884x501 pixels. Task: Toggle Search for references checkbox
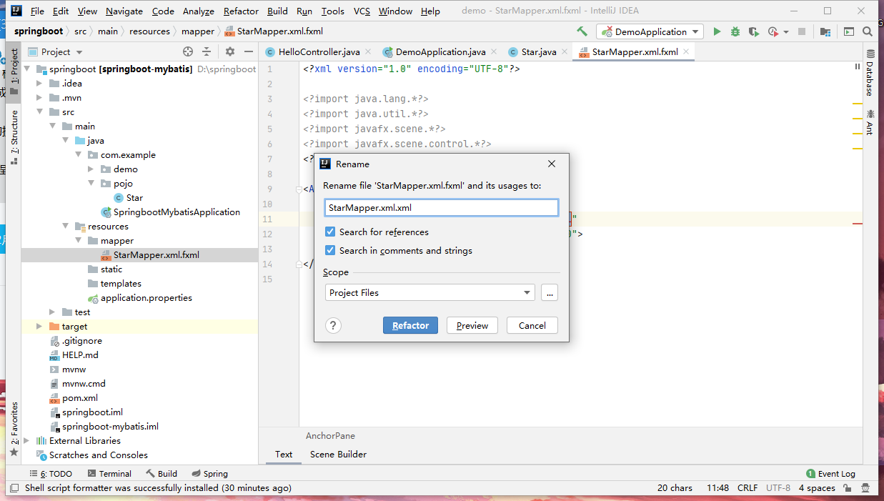tap(330, 232)
